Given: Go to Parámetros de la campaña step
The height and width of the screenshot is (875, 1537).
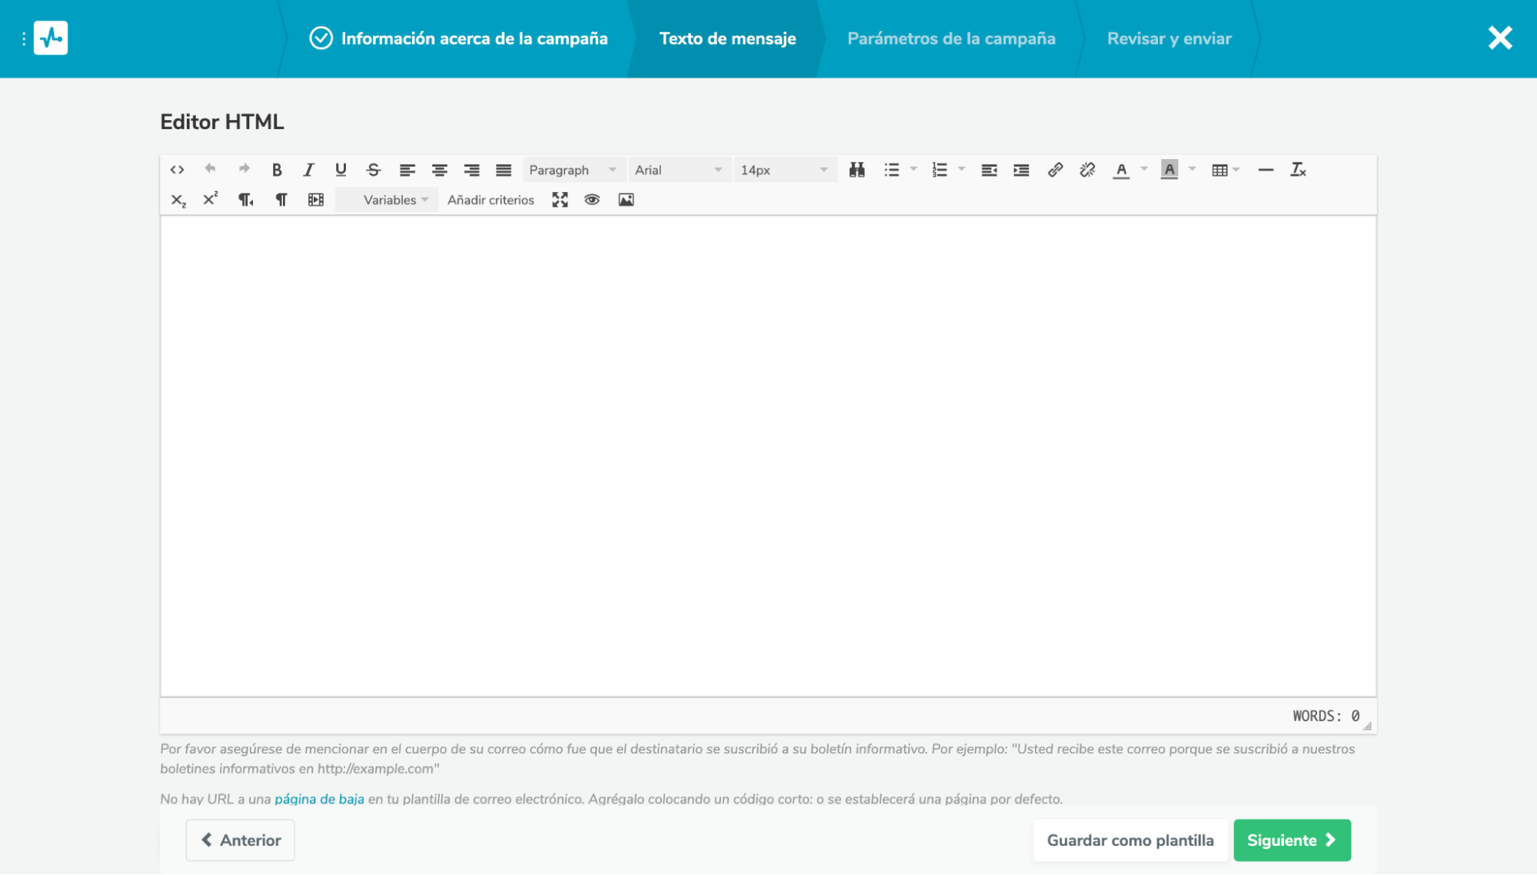Looking at the screenshot, I should click(x=950, y=38).
